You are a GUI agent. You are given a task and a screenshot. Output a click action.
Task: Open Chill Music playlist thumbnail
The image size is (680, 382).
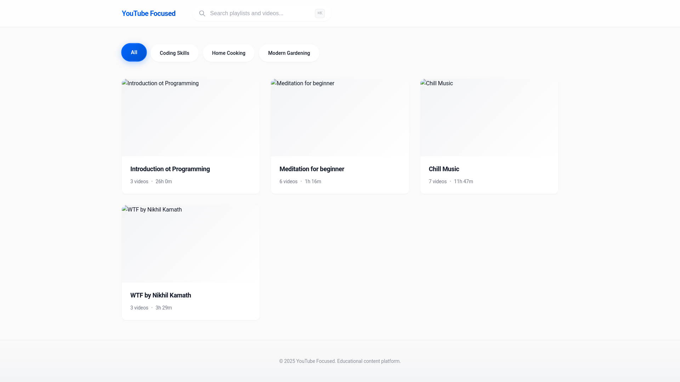click(x=489, y=117)
